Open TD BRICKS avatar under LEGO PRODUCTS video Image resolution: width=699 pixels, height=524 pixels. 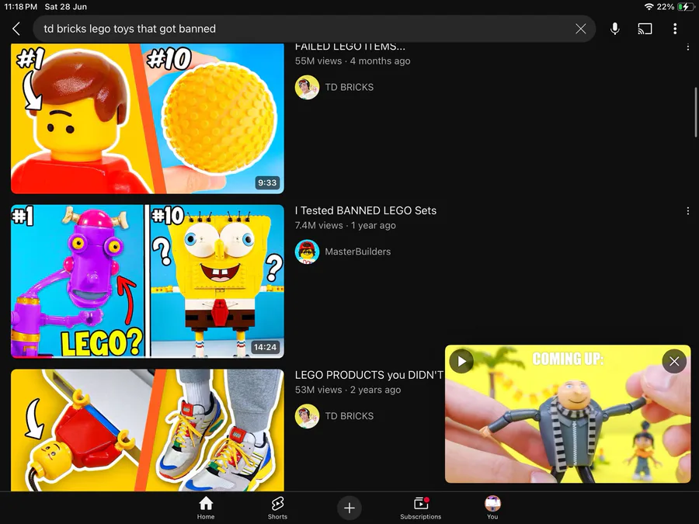[307, 416]
